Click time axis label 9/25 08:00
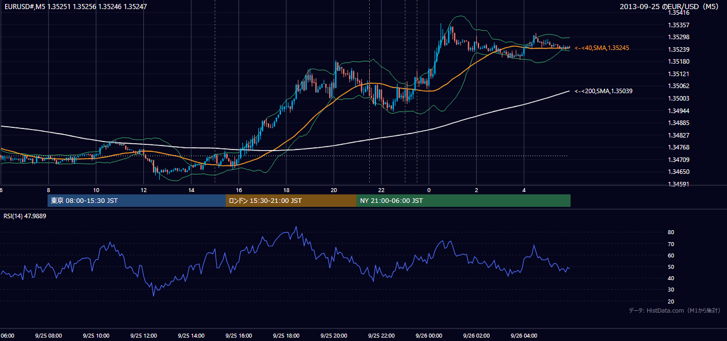 click(x=48, y=336)
